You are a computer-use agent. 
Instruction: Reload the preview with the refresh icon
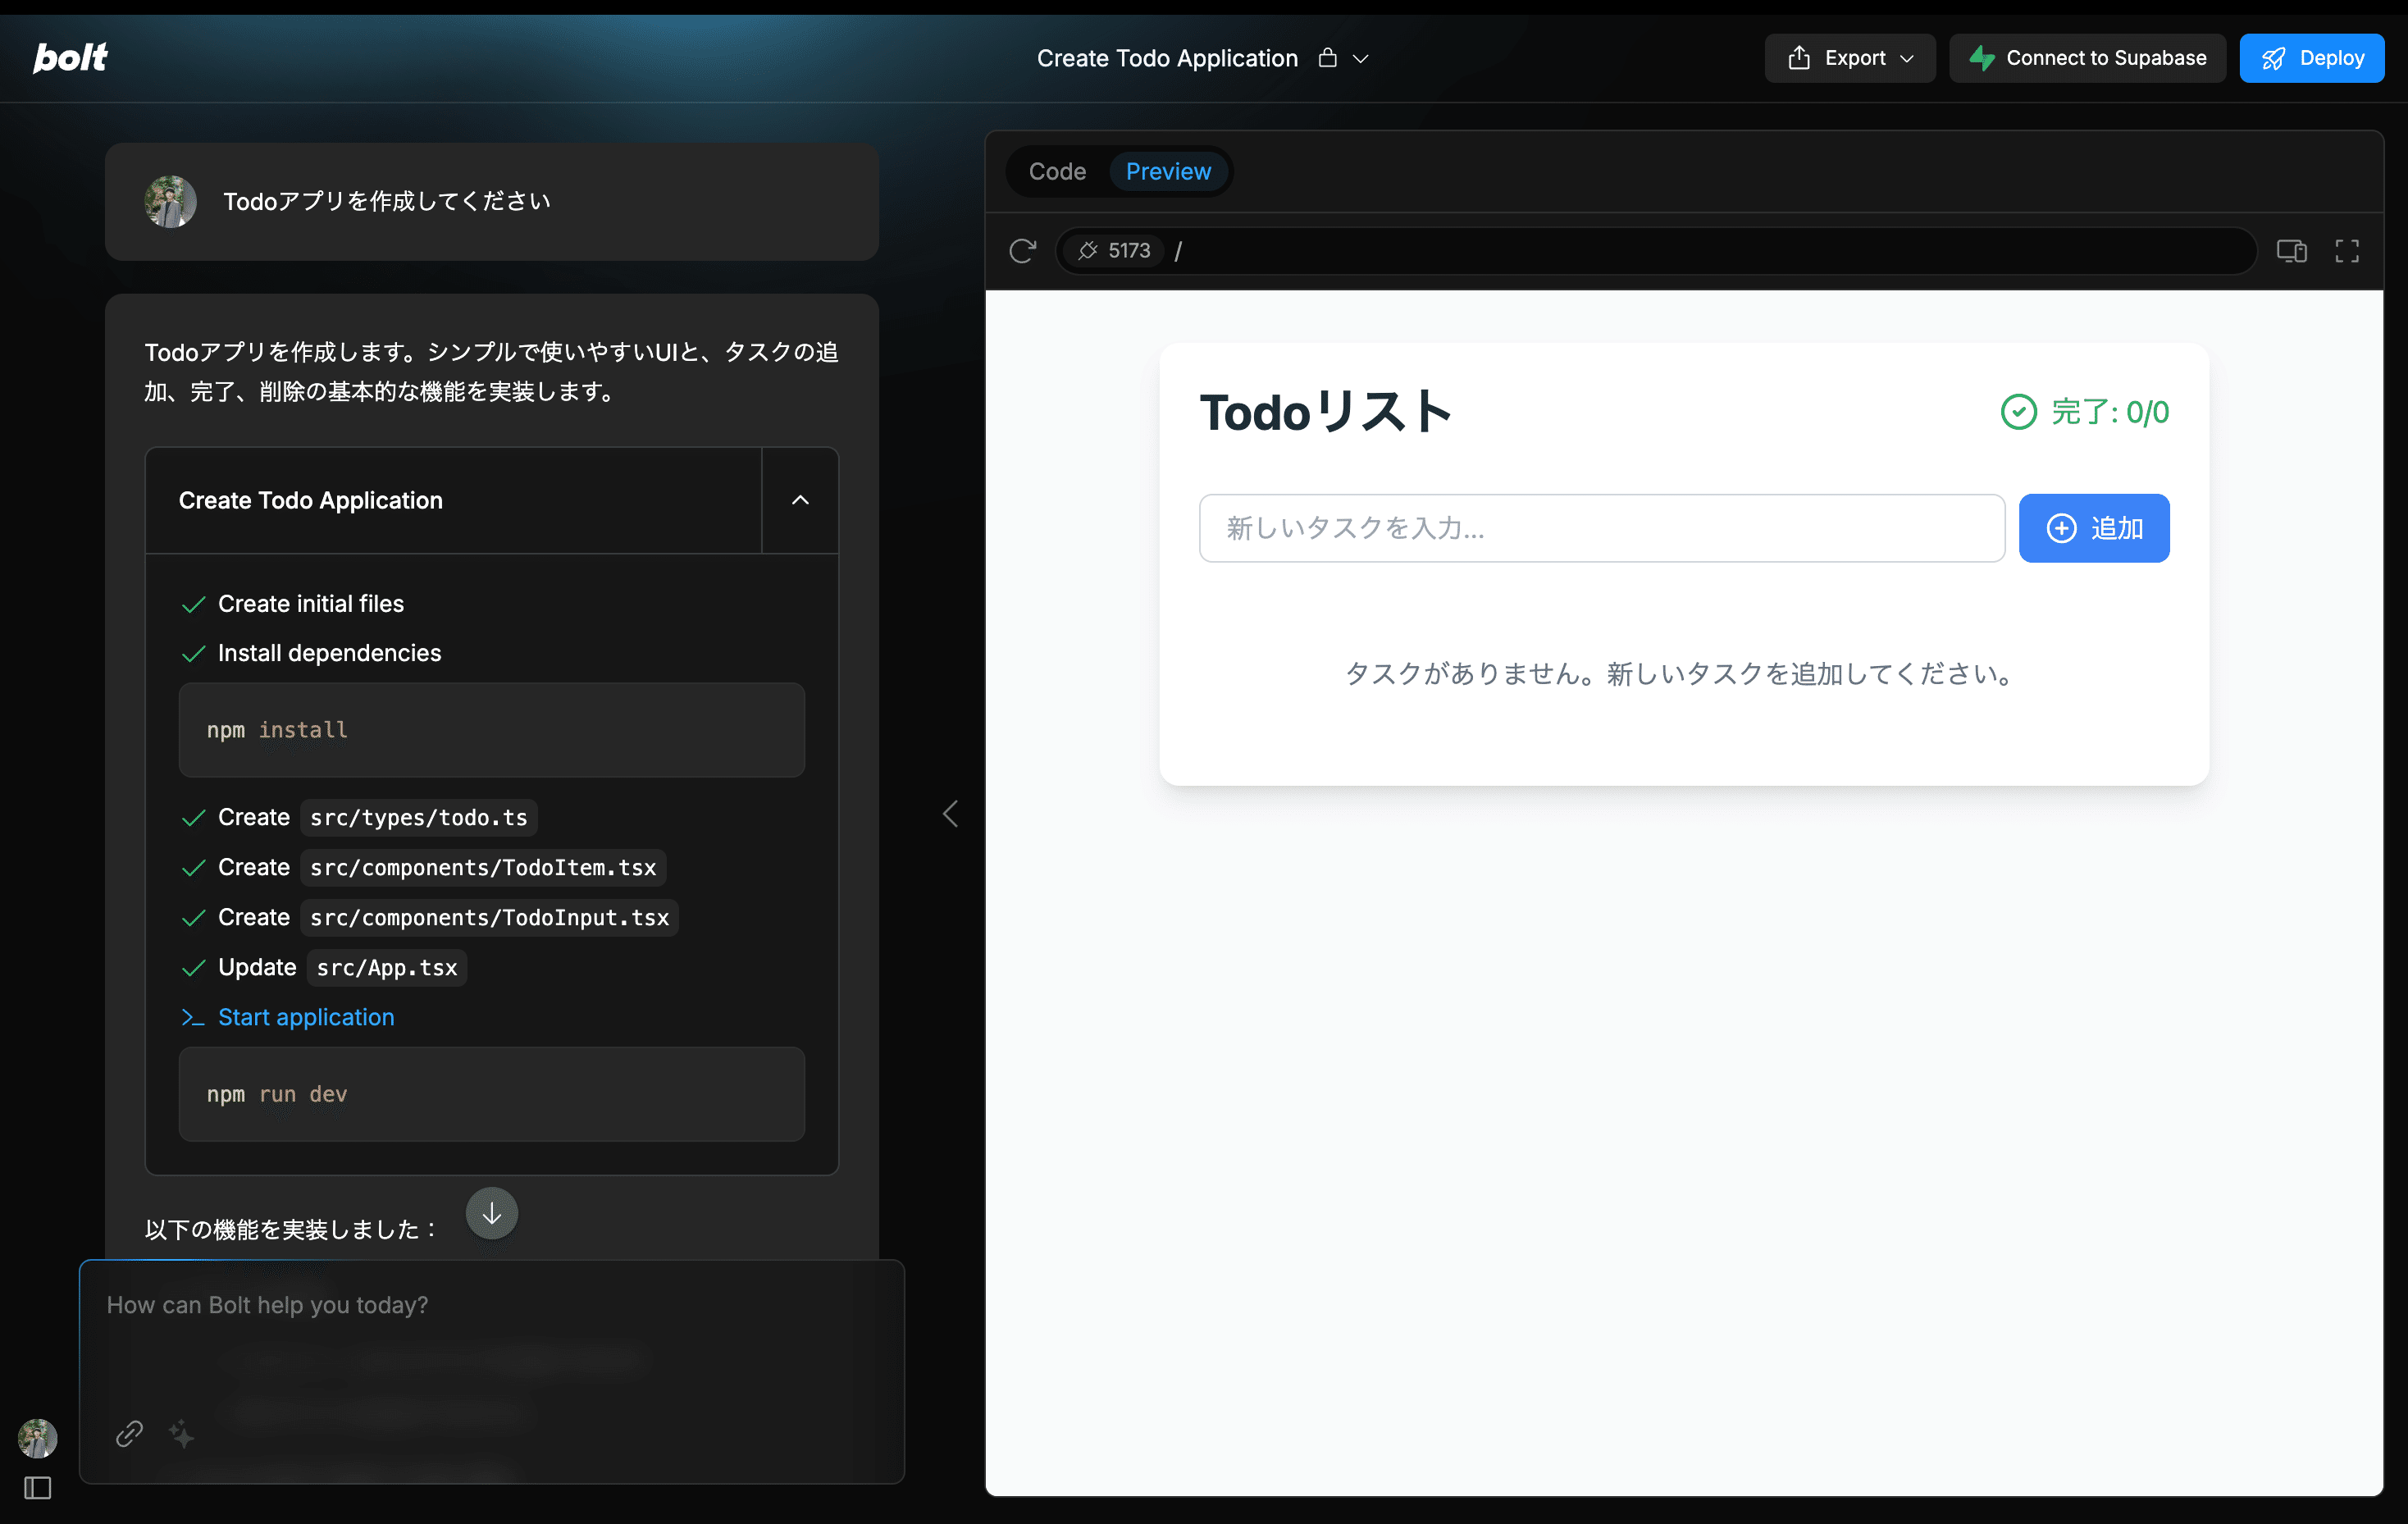(x=1022, y=250)
